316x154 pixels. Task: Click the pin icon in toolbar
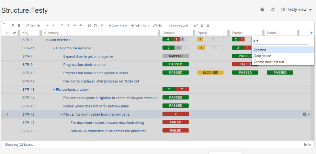[x=13, y=26]
